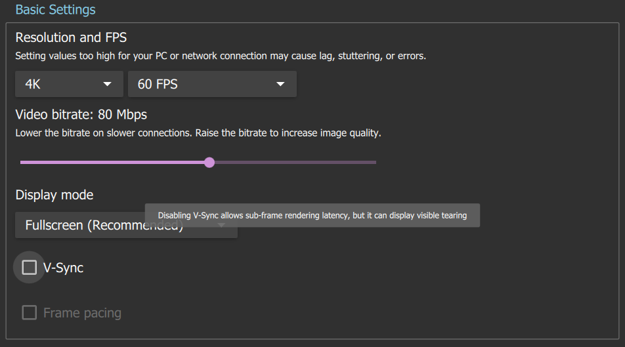The width and height of the screenshot is (625, 347).
Task: Open the 60 FPS frame rate dropdown
Action: coord(212,84)
